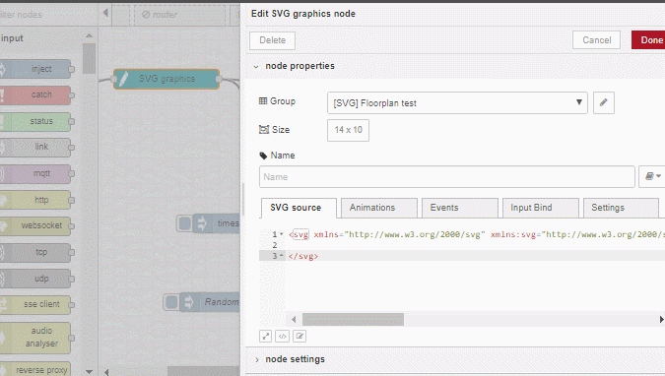Select the reverse proxy node in the palette

click(35, 369)
